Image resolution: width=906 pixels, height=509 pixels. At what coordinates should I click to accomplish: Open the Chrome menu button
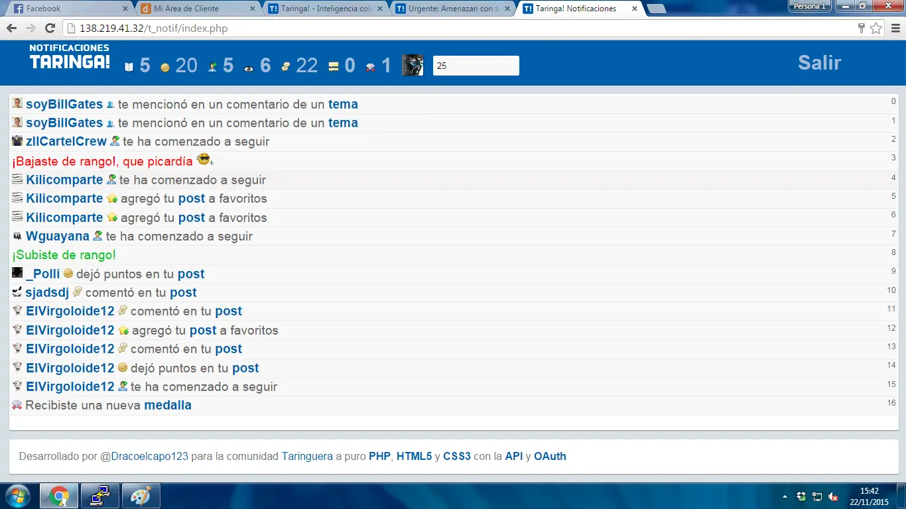(x=895, y=28)
